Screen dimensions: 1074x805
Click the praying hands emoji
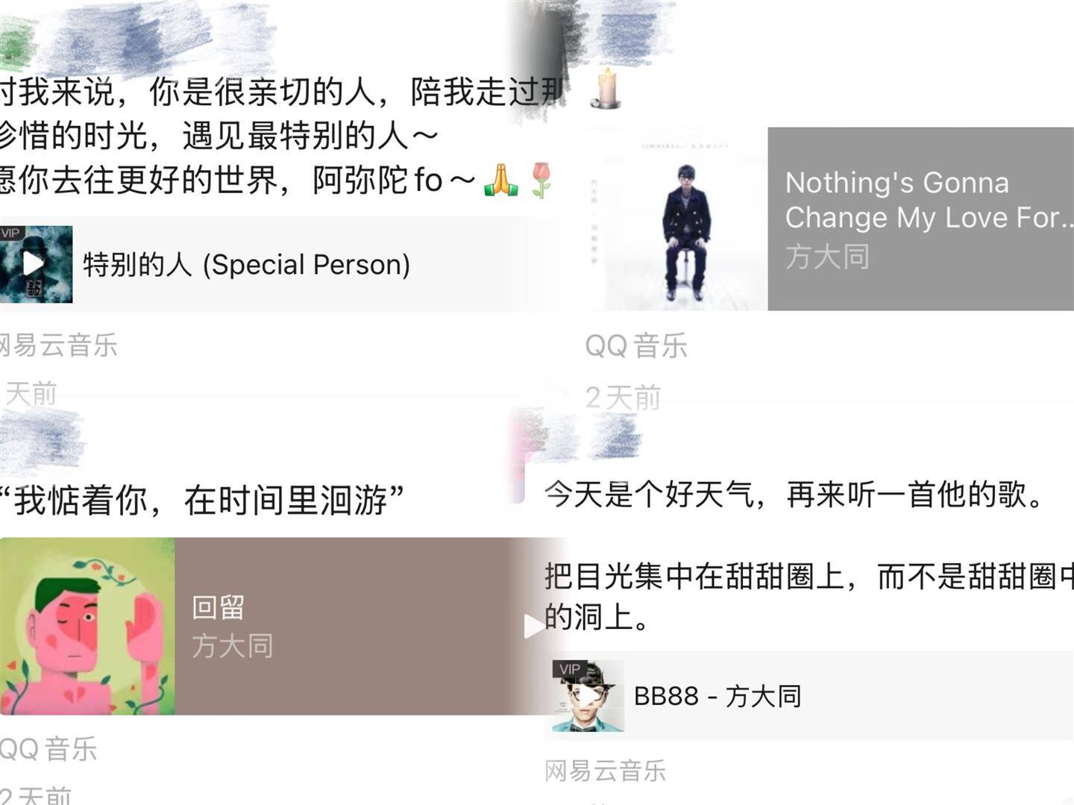tap(500, 180)
